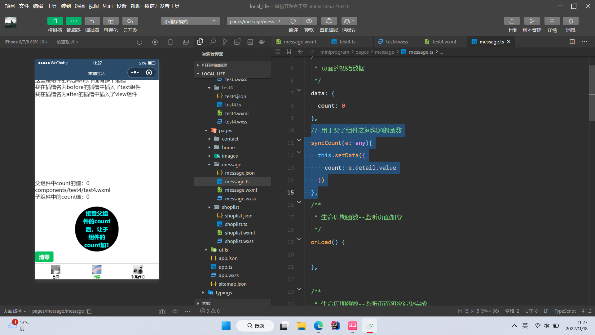Open the Tools menu (工具)

(x=52, y=6)
